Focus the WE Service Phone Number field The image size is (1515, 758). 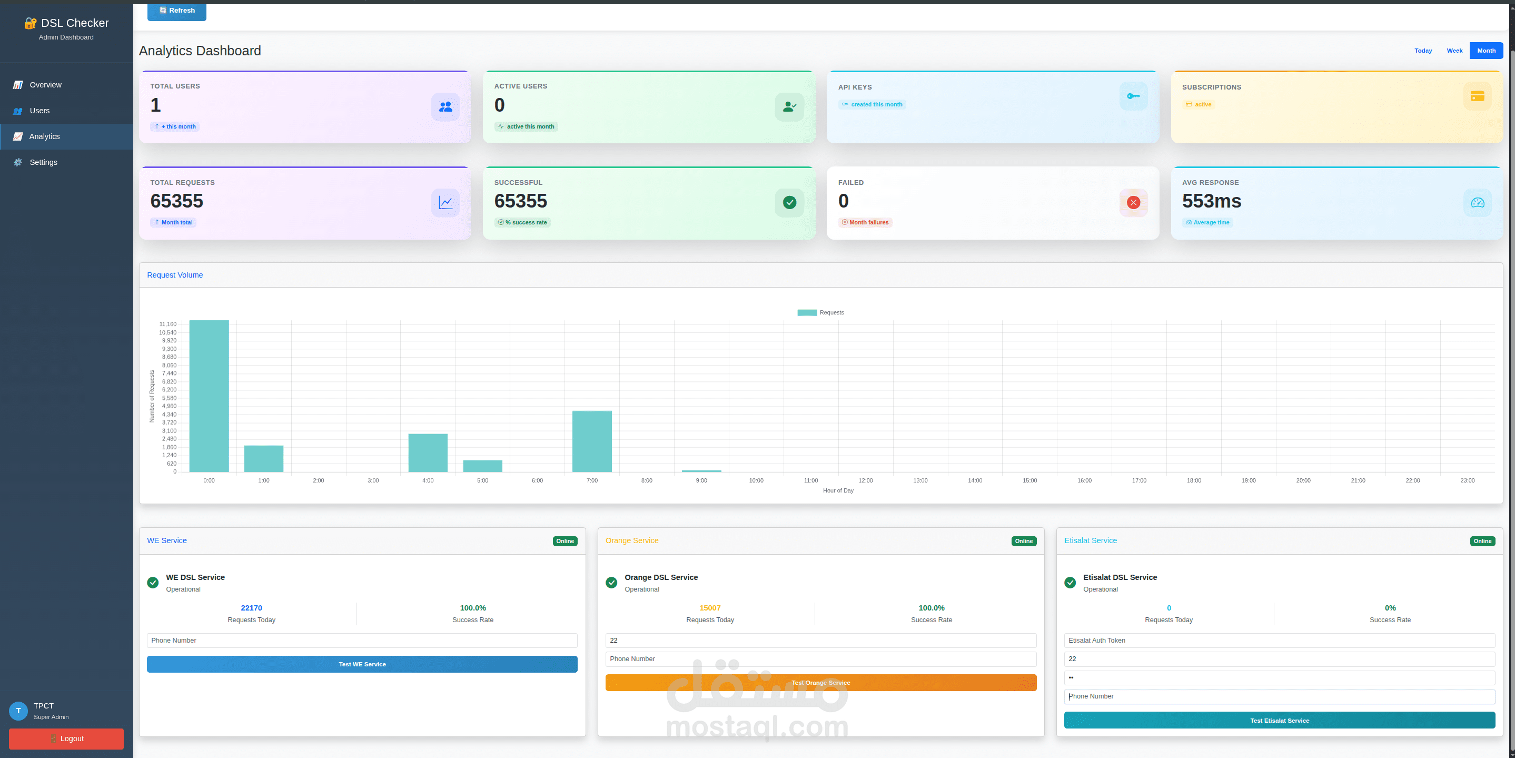(x=362, y=641)
